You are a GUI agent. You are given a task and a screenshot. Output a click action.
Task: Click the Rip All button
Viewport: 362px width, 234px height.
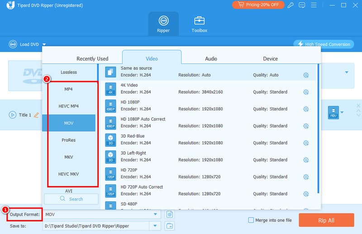pyautogui.click(x=326, y=220)
